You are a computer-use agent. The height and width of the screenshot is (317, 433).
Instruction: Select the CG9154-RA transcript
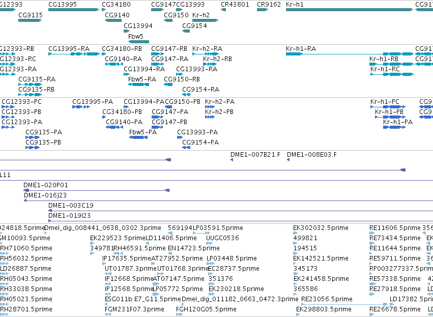(x=186, y=95)
